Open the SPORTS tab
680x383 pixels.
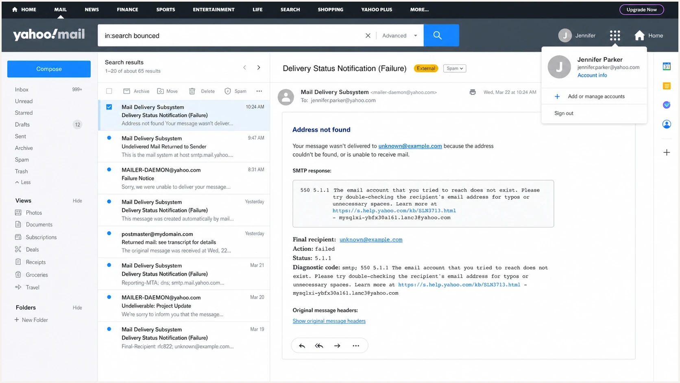click(166, 9)
